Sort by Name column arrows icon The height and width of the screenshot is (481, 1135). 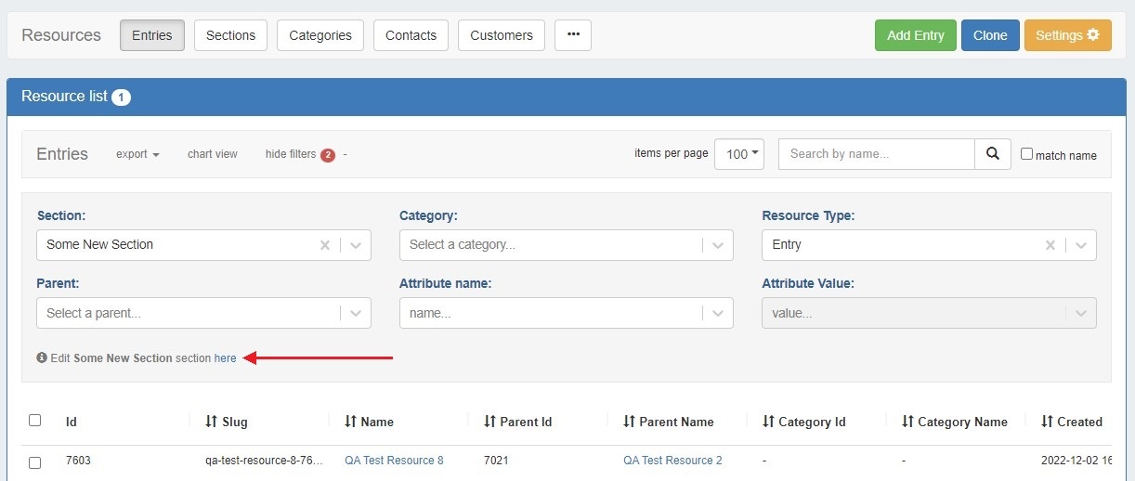[350, 422]
